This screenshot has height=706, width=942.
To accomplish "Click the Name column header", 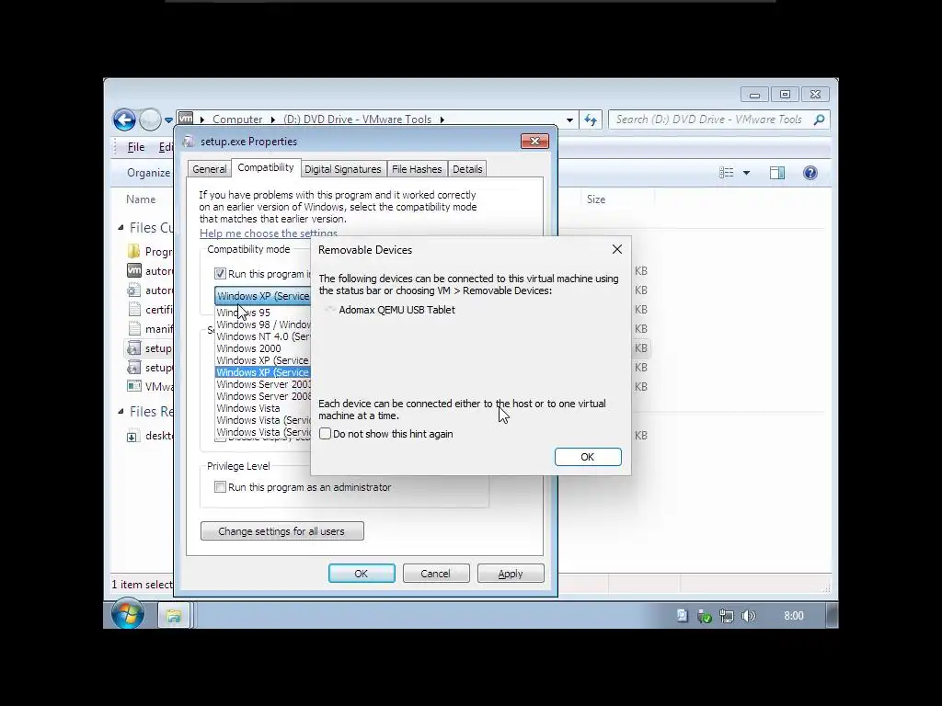I will pyautogui.click(x=141, y=199).
